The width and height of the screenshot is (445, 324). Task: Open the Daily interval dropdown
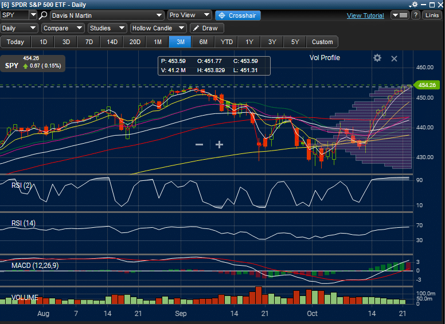(19, 28)
